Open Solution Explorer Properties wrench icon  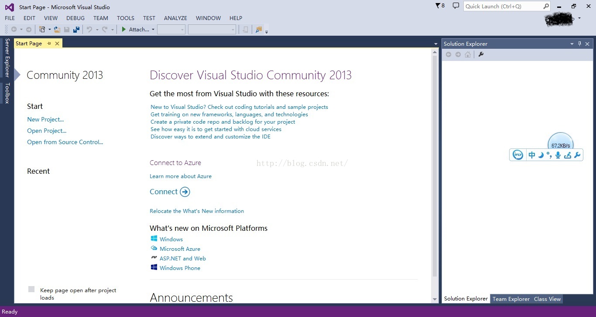481,54
